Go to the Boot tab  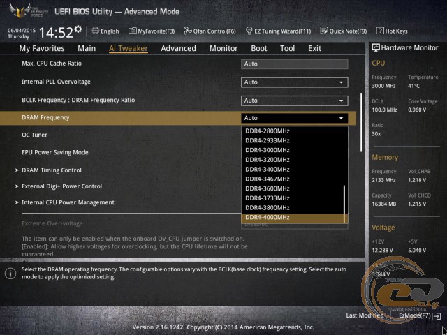pos(259,48)
